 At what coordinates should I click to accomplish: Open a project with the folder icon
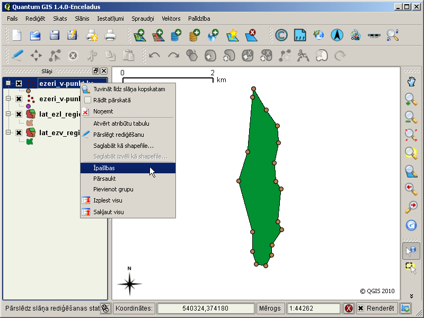tap(36, 36)
